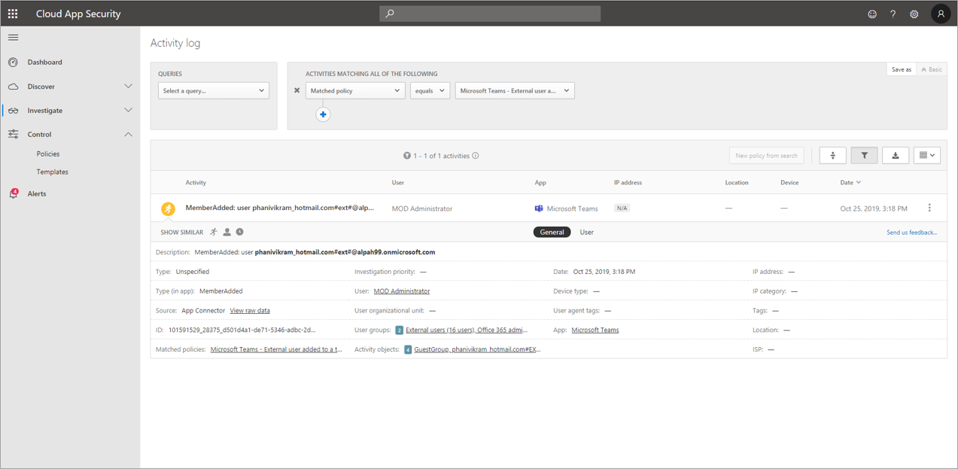Click the feedback smiley icon
Screen dimensions: 958x469
pyautogui.click(x=871, y=13)
